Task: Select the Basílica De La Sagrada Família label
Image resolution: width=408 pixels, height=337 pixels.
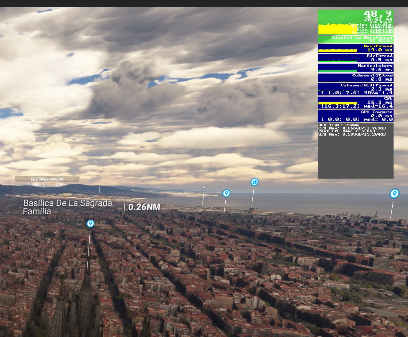Action: [68, 207]
